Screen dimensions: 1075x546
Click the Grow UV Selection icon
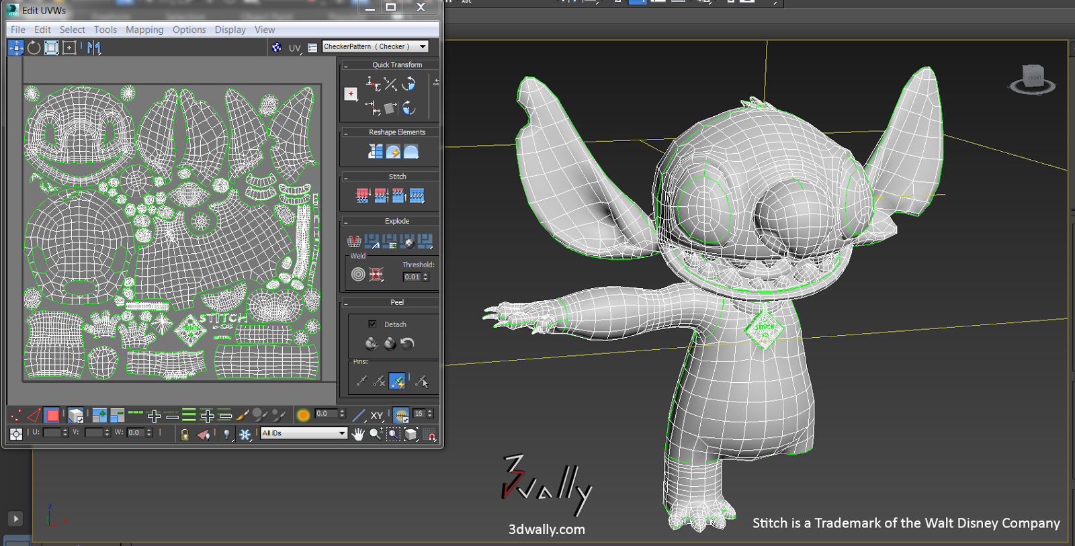(x=99, y=416)
